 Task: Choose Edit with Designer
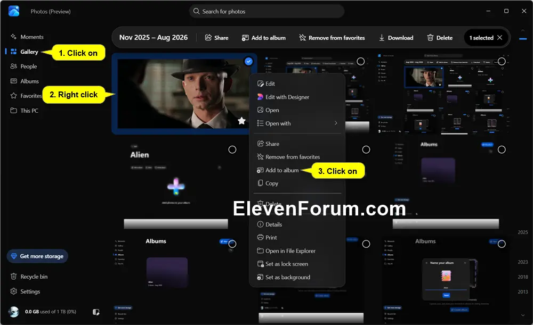click(x=297, y=97)
